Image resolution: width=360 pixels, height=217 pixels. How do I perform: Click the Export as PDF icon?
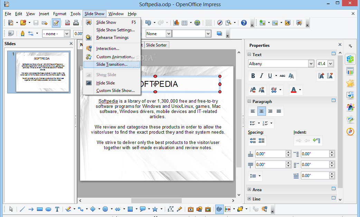tap(67, 23)
